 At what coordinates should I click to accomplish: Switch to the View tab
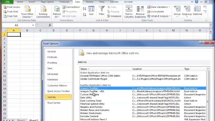click(101, 2)
